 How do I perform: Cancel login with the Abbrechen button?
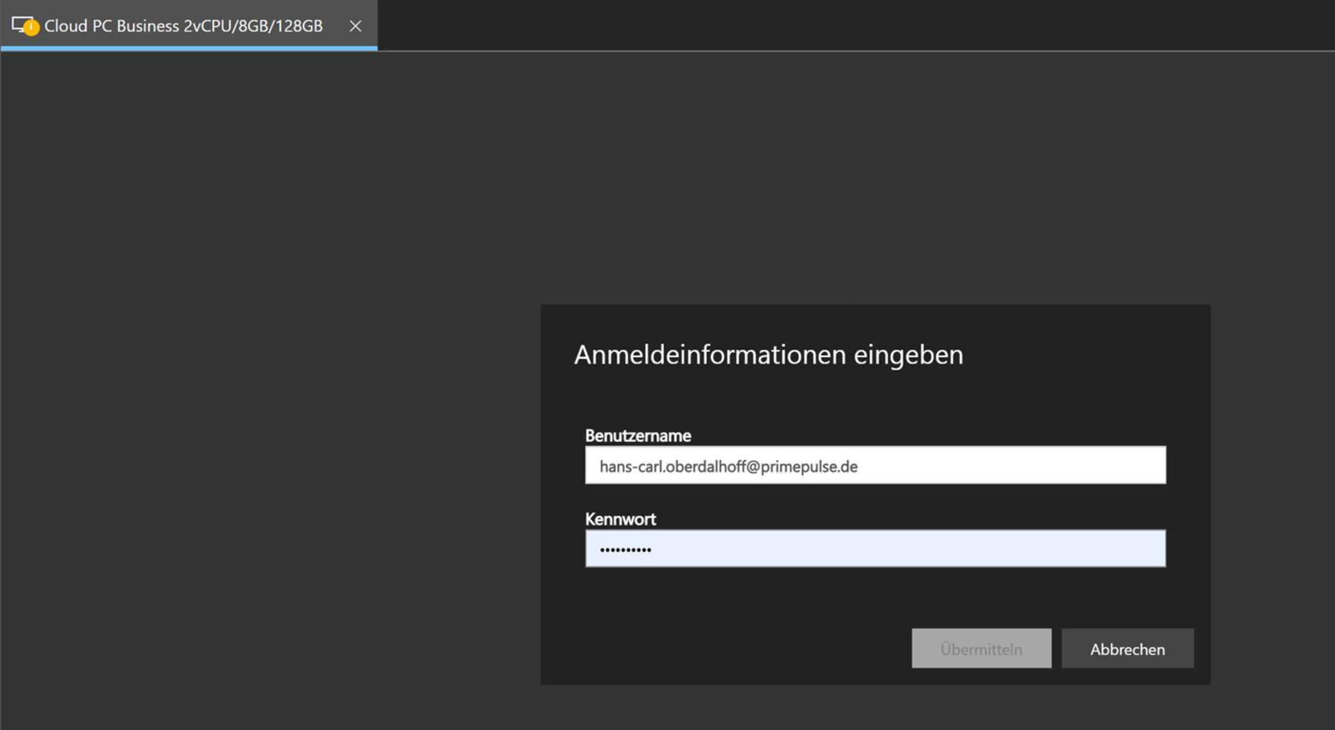[x=1127, y=649]
